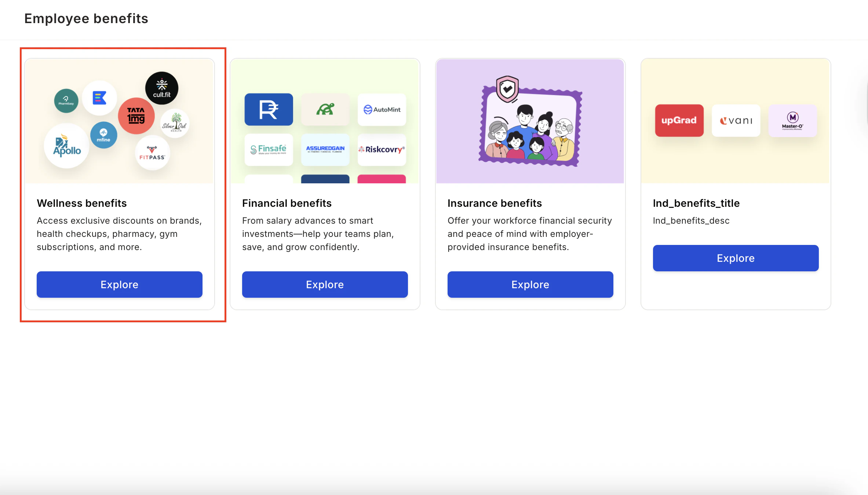Click the Finsafe logo tile
Viewport: 868px width, 495px height.
pos(269,150)
